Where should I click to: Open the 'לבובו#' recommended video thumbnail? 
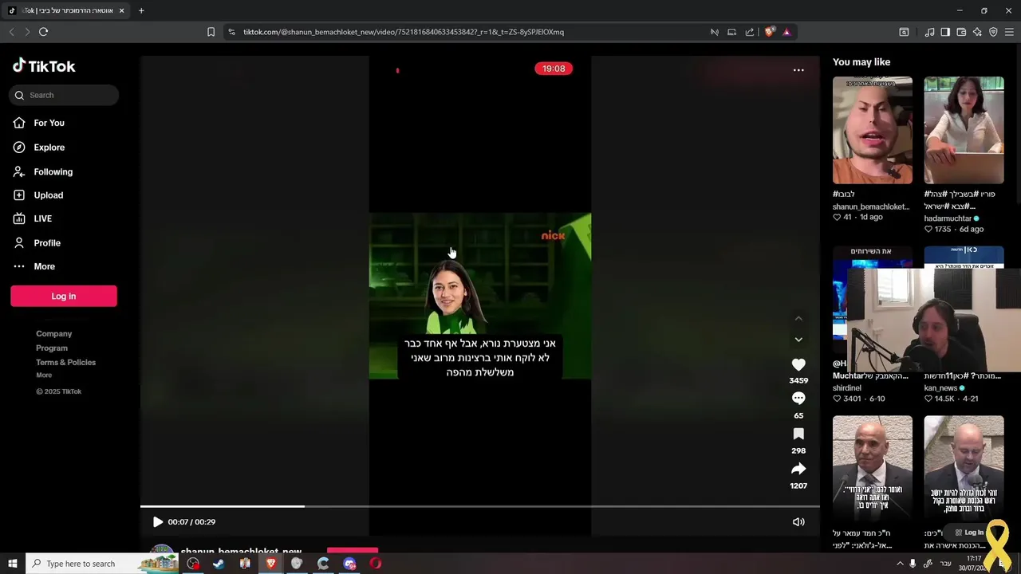(x=873, y=131)
